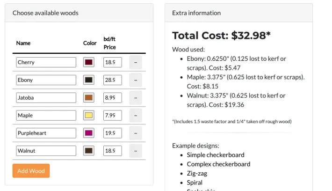332x191 pixels.
Task: Edit the Cherry name field
Action: coord(46,62)
